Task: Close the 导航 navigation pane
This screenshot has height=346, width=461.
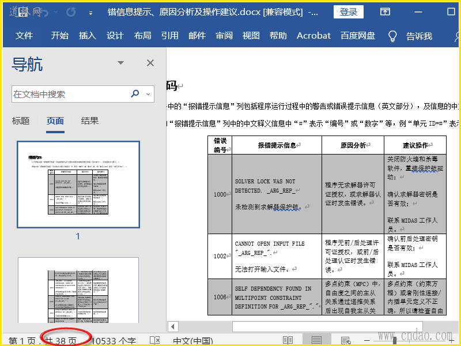Action: (150, 63)
